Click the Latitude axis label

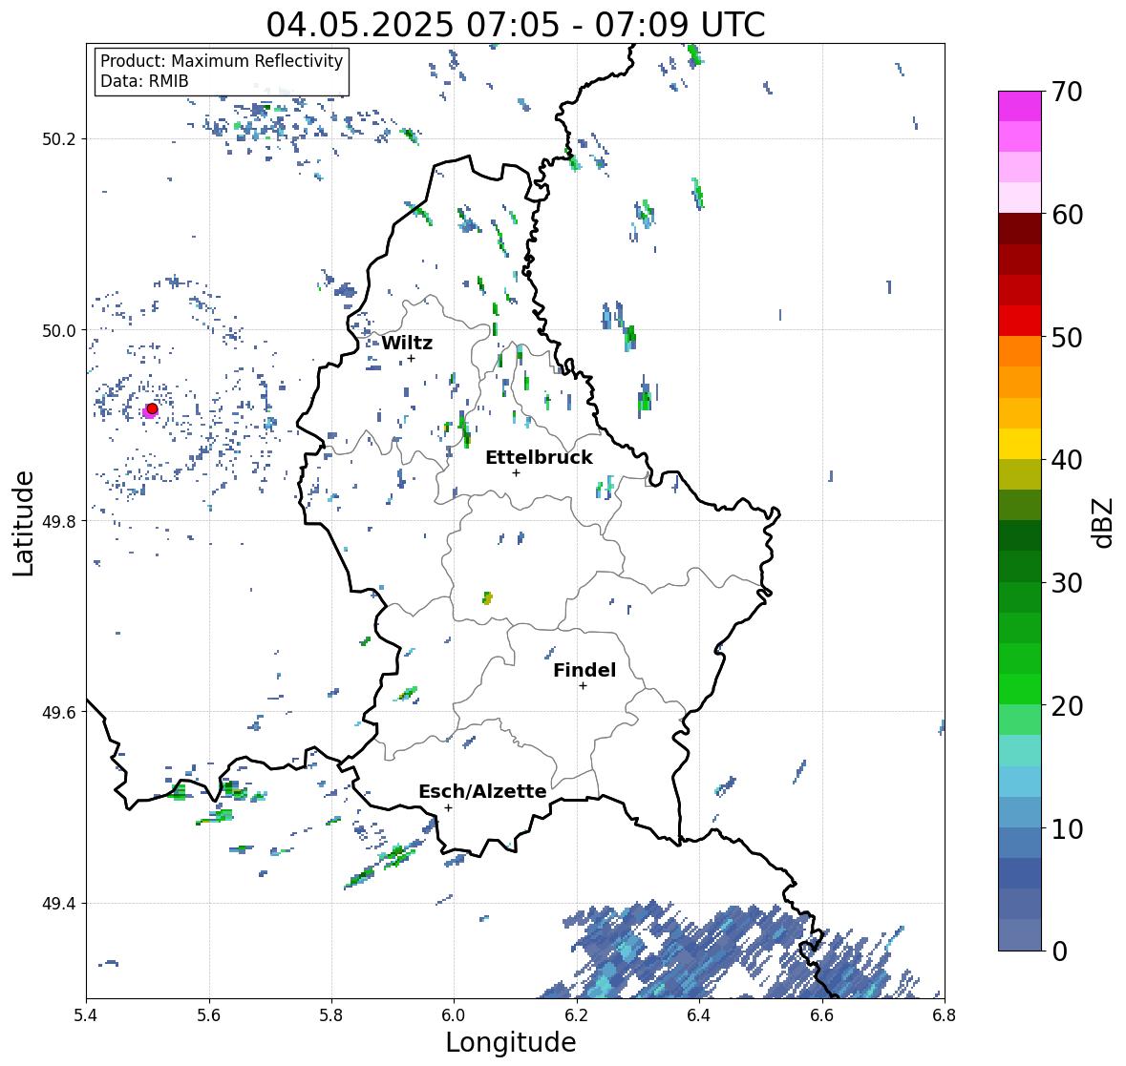pos(24,523)
